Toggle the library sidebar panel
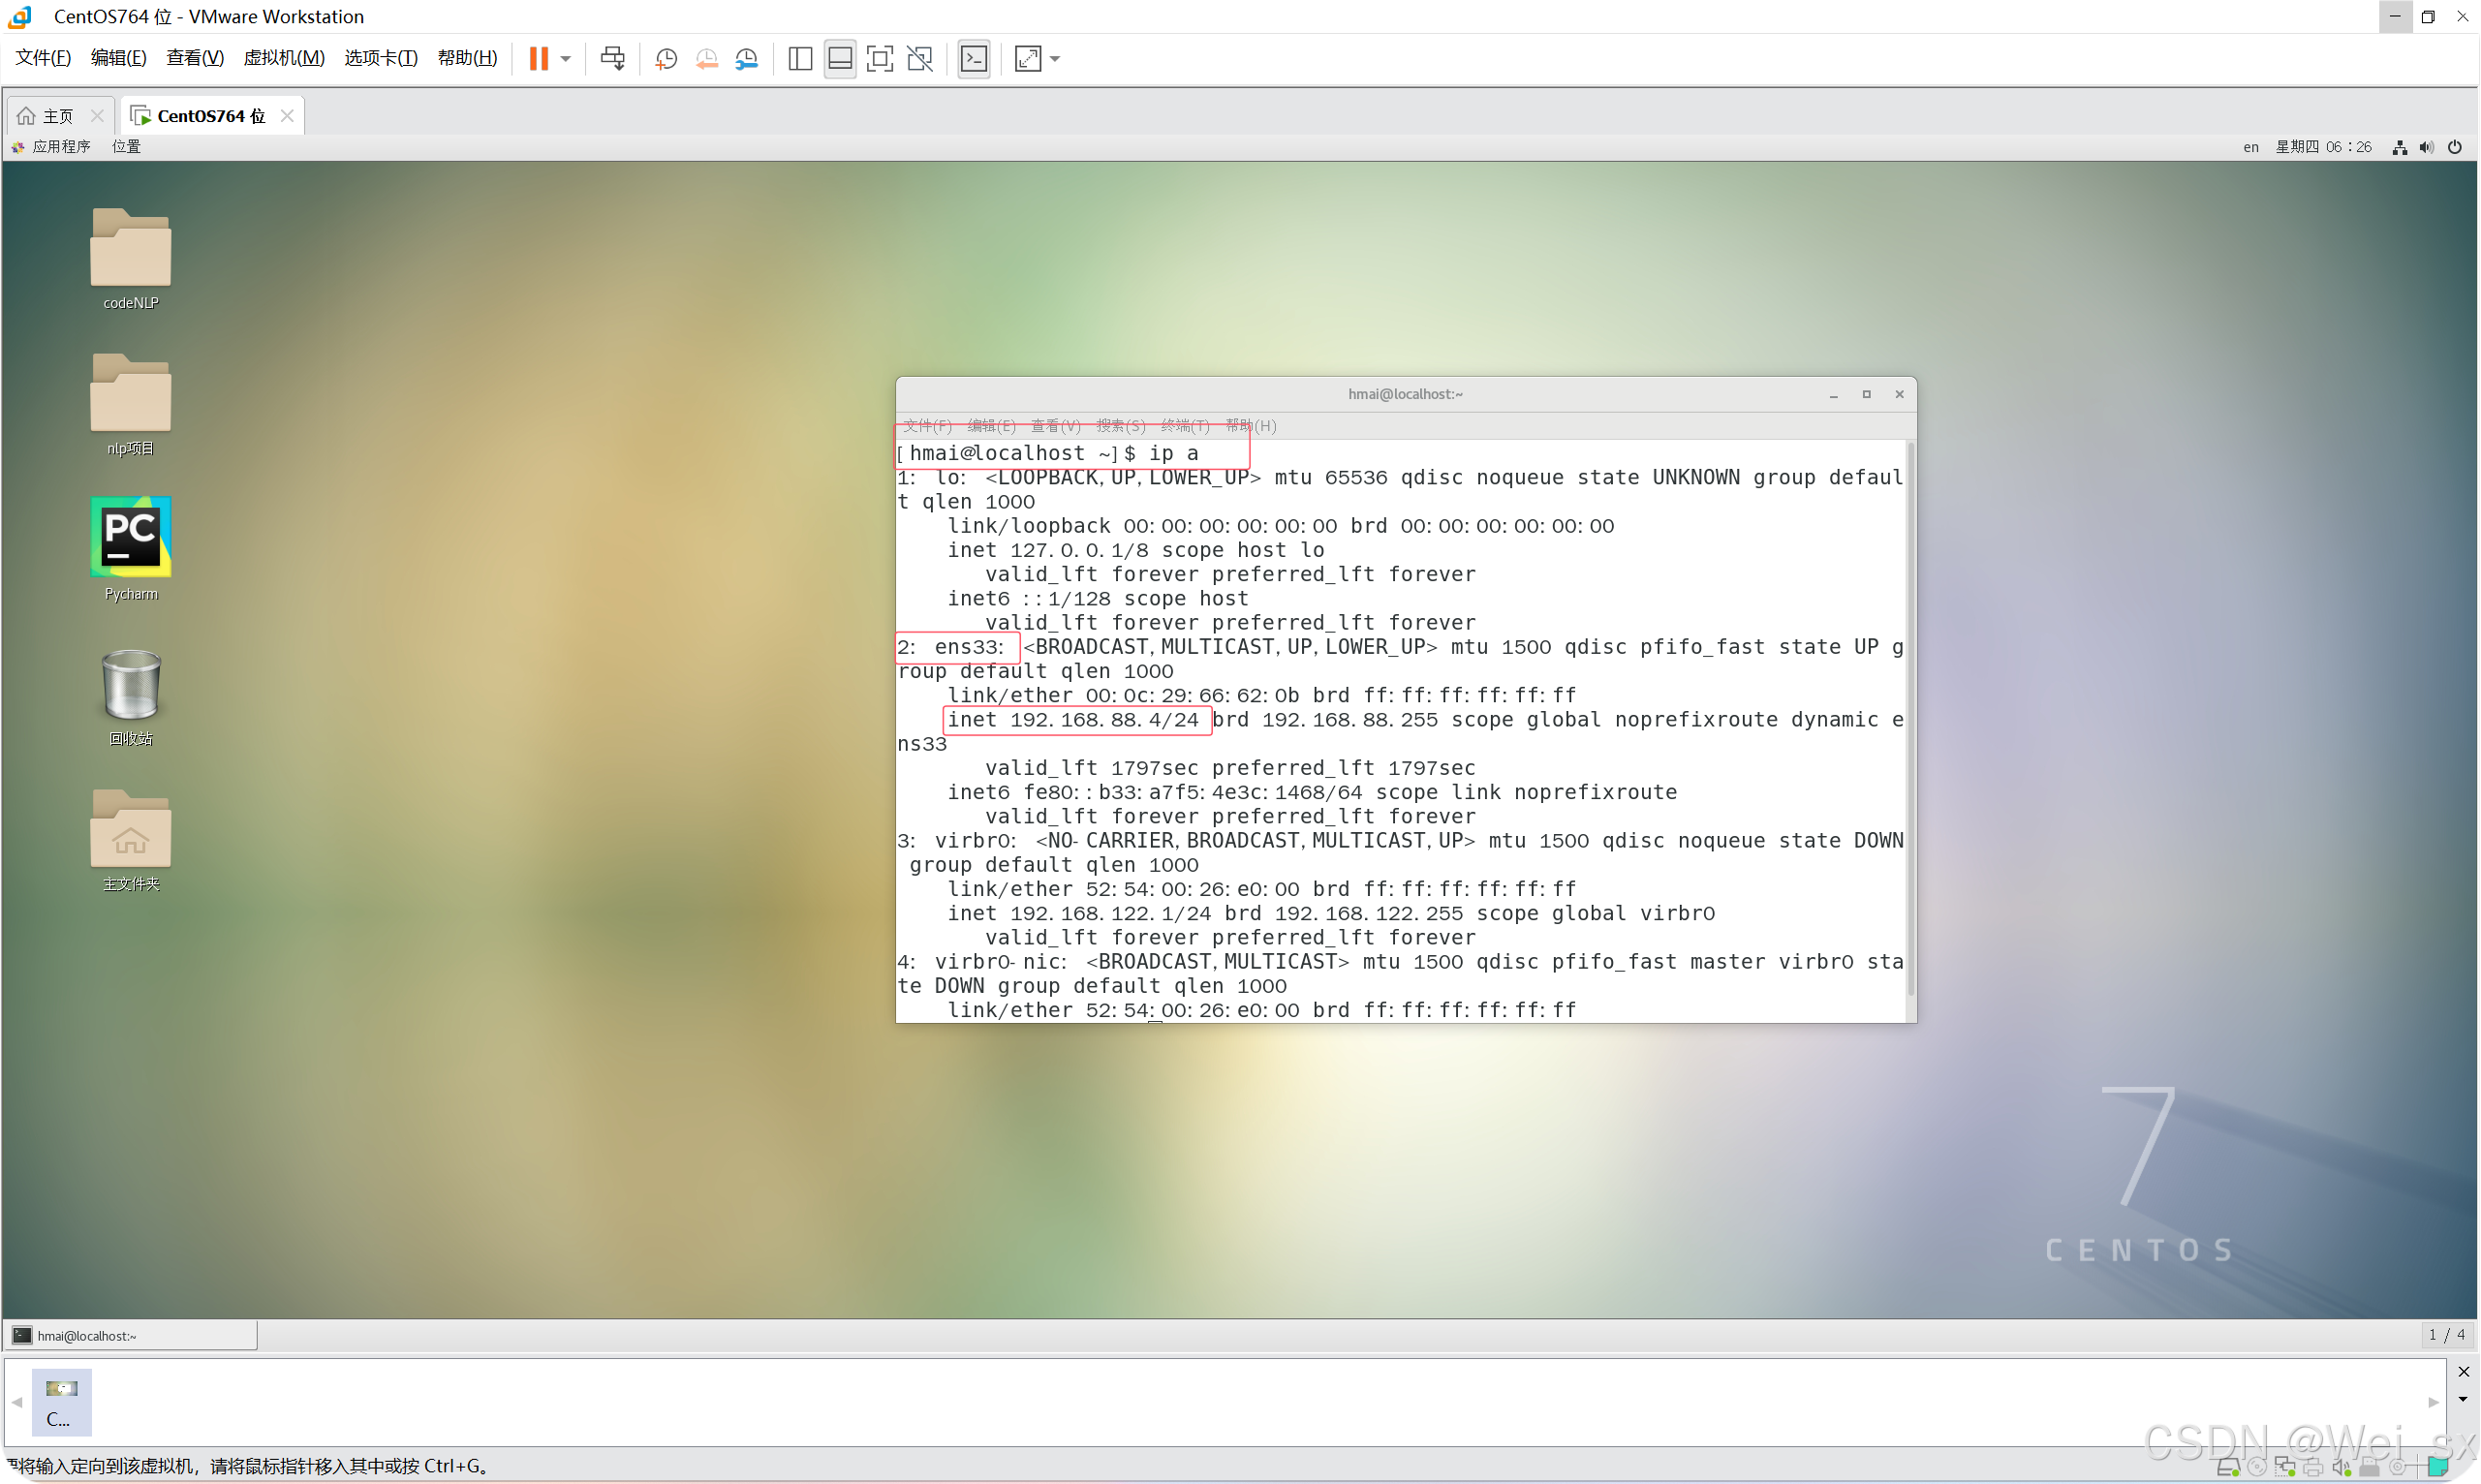Screen dimensions: 2481x1484 pyautogui.click(x=799, y=58)
